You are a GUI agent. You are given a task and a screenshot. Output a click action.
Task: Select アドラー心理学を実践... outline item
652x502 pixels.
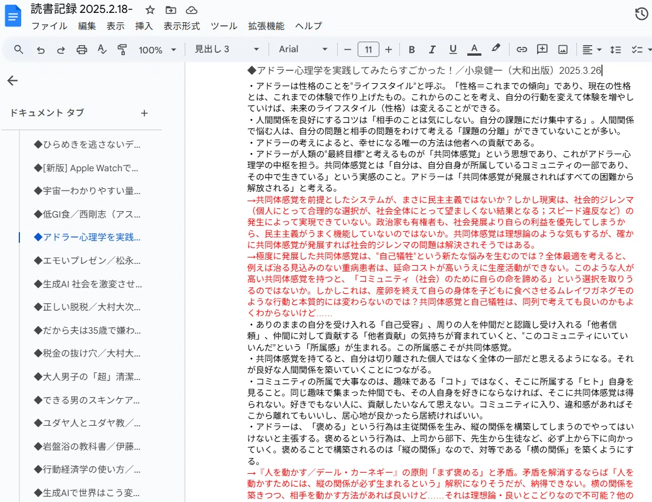coord(87,237)
